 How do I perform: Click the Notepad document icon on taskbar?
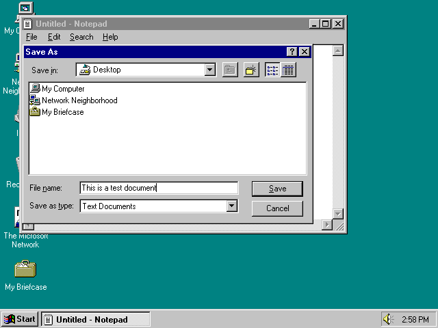click(x=48, y=319)
